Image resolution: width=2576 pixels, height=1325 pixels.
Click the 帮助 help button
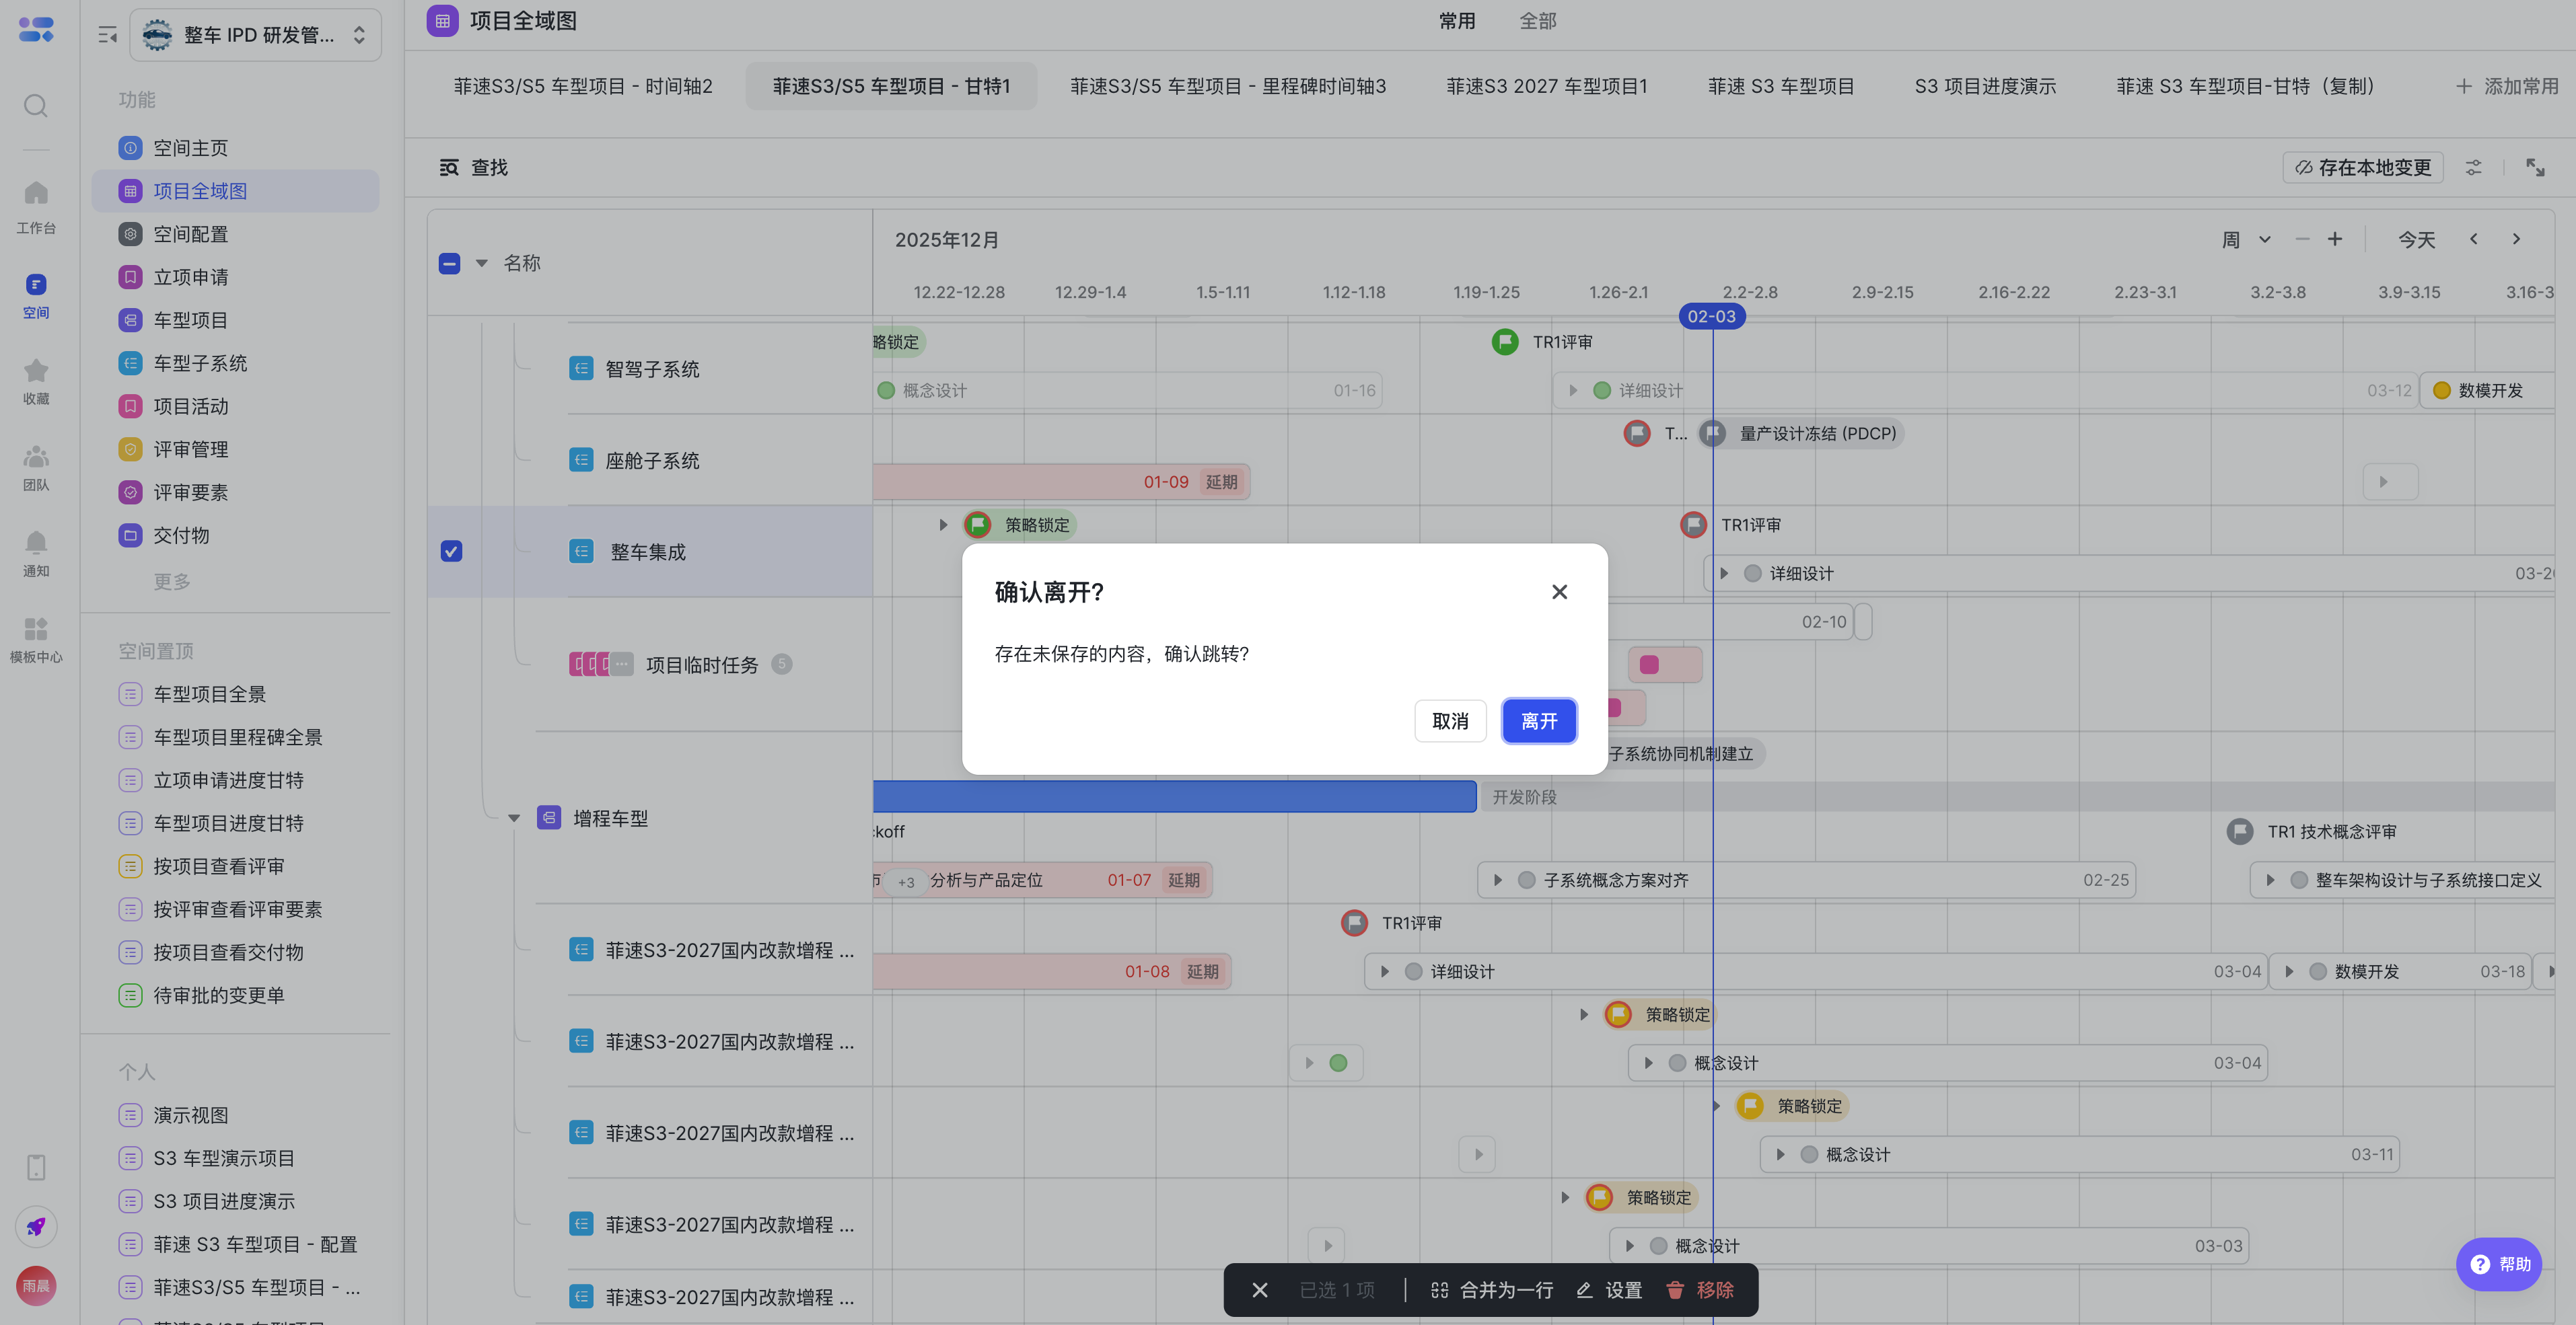click(2498, 1263)
